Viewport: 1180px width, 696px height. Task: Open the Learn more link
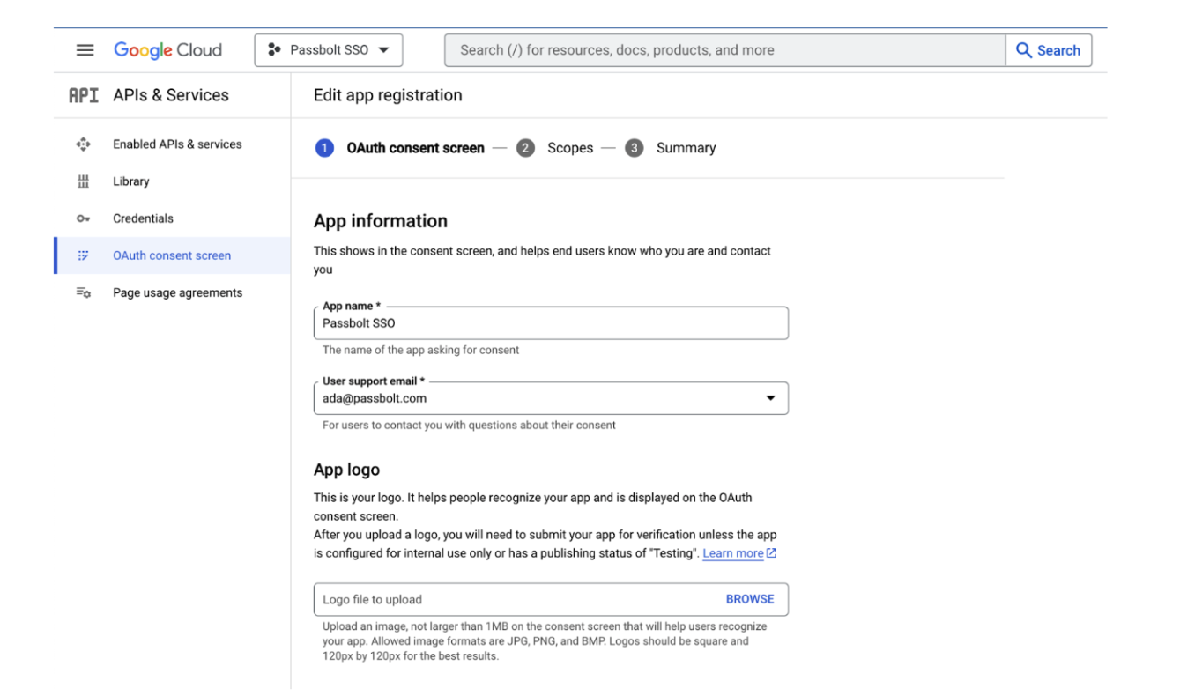point(733,553)
